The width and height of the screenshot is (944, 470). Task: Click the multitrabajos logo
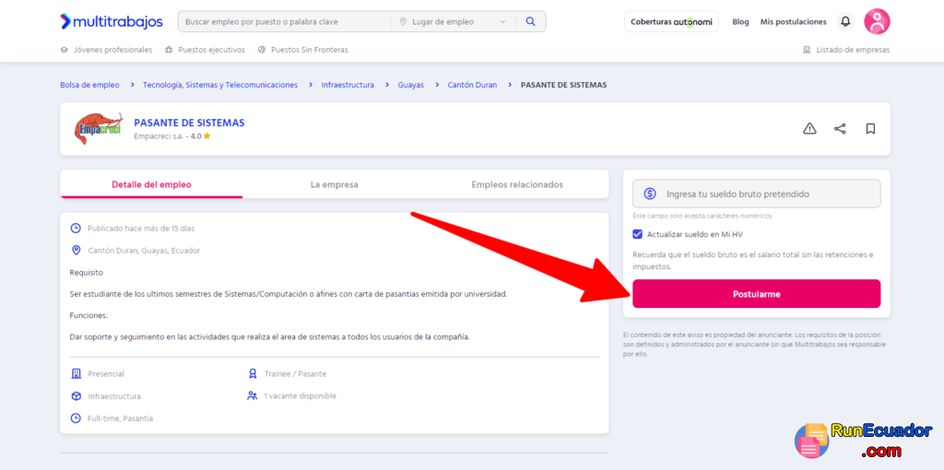click(x=112, y=22)
